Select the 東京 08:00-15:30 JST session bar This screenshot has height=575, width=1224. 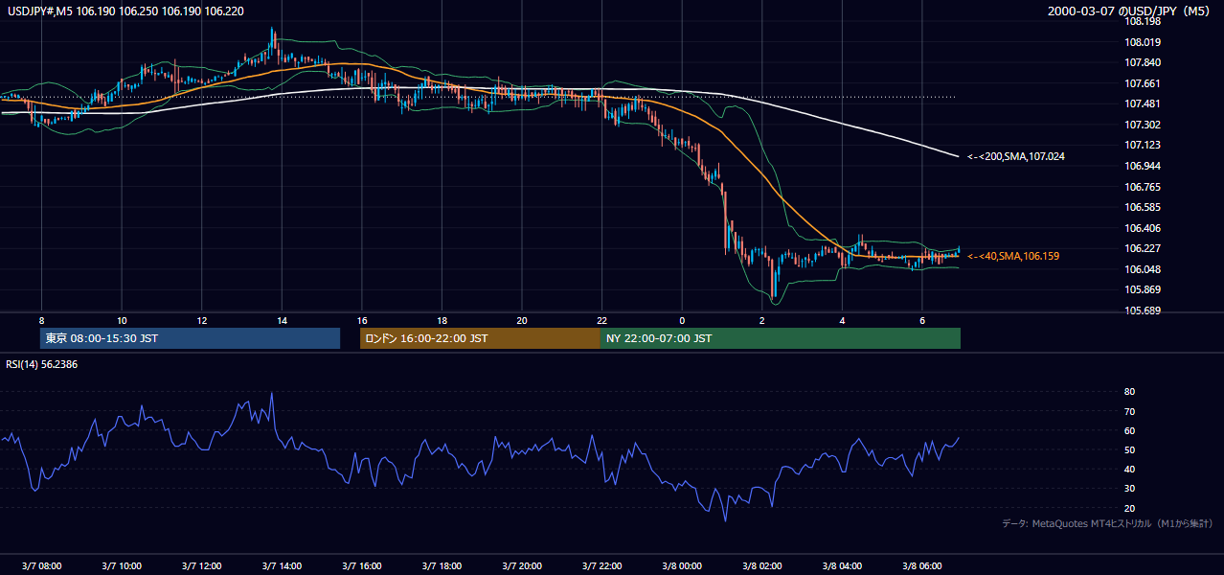[191, 338]
